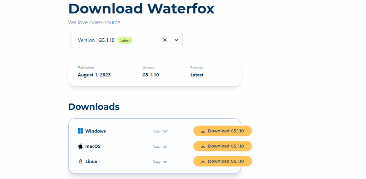The height and width of the screenshot is (179, 366).
Task: Click the green Latest badge in selector
Action: (x=125, y=40)
